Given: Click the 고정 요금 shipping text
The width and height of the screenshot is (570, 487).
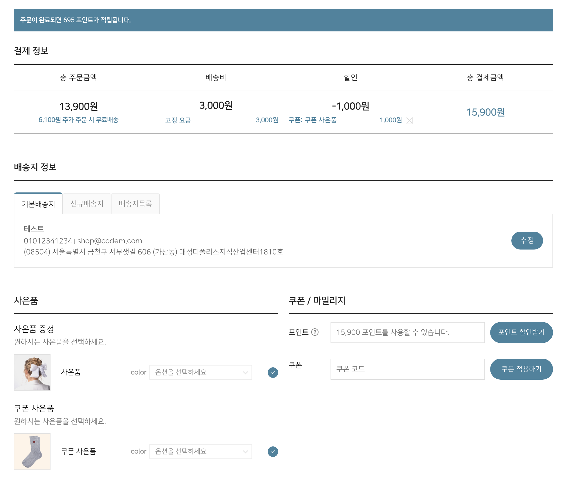Looking at the screenshot, I should coord(178,120).
